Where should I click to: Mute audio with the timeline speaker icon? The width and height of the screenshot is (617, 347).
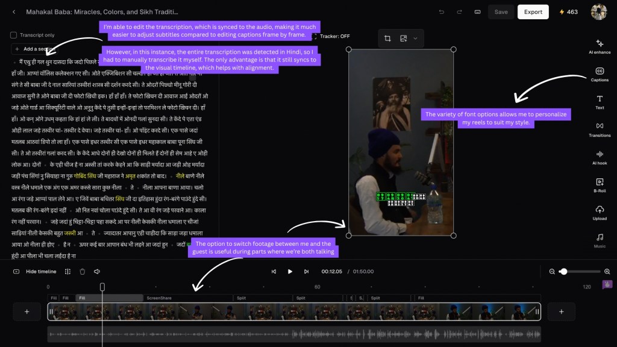click(x=97, y=272)
